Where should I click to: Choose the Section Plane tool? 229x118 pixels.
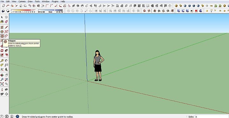(6, 94)
